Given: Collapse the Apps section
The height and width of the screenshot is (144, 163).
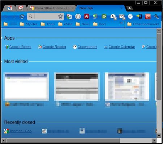Looking at the screenshot, I should click(x=2, y=38).
